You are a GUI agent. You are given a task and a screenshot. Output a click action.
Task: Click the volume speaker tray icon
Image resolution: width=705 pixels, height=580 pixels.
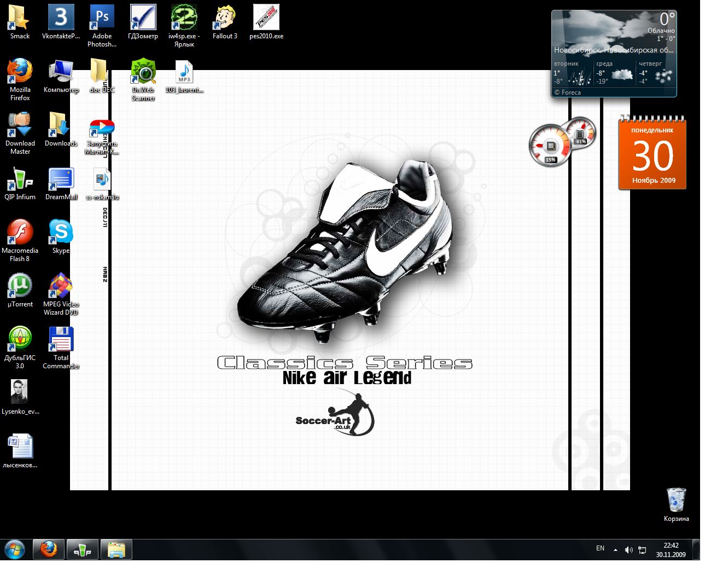(x=628, y=550)
